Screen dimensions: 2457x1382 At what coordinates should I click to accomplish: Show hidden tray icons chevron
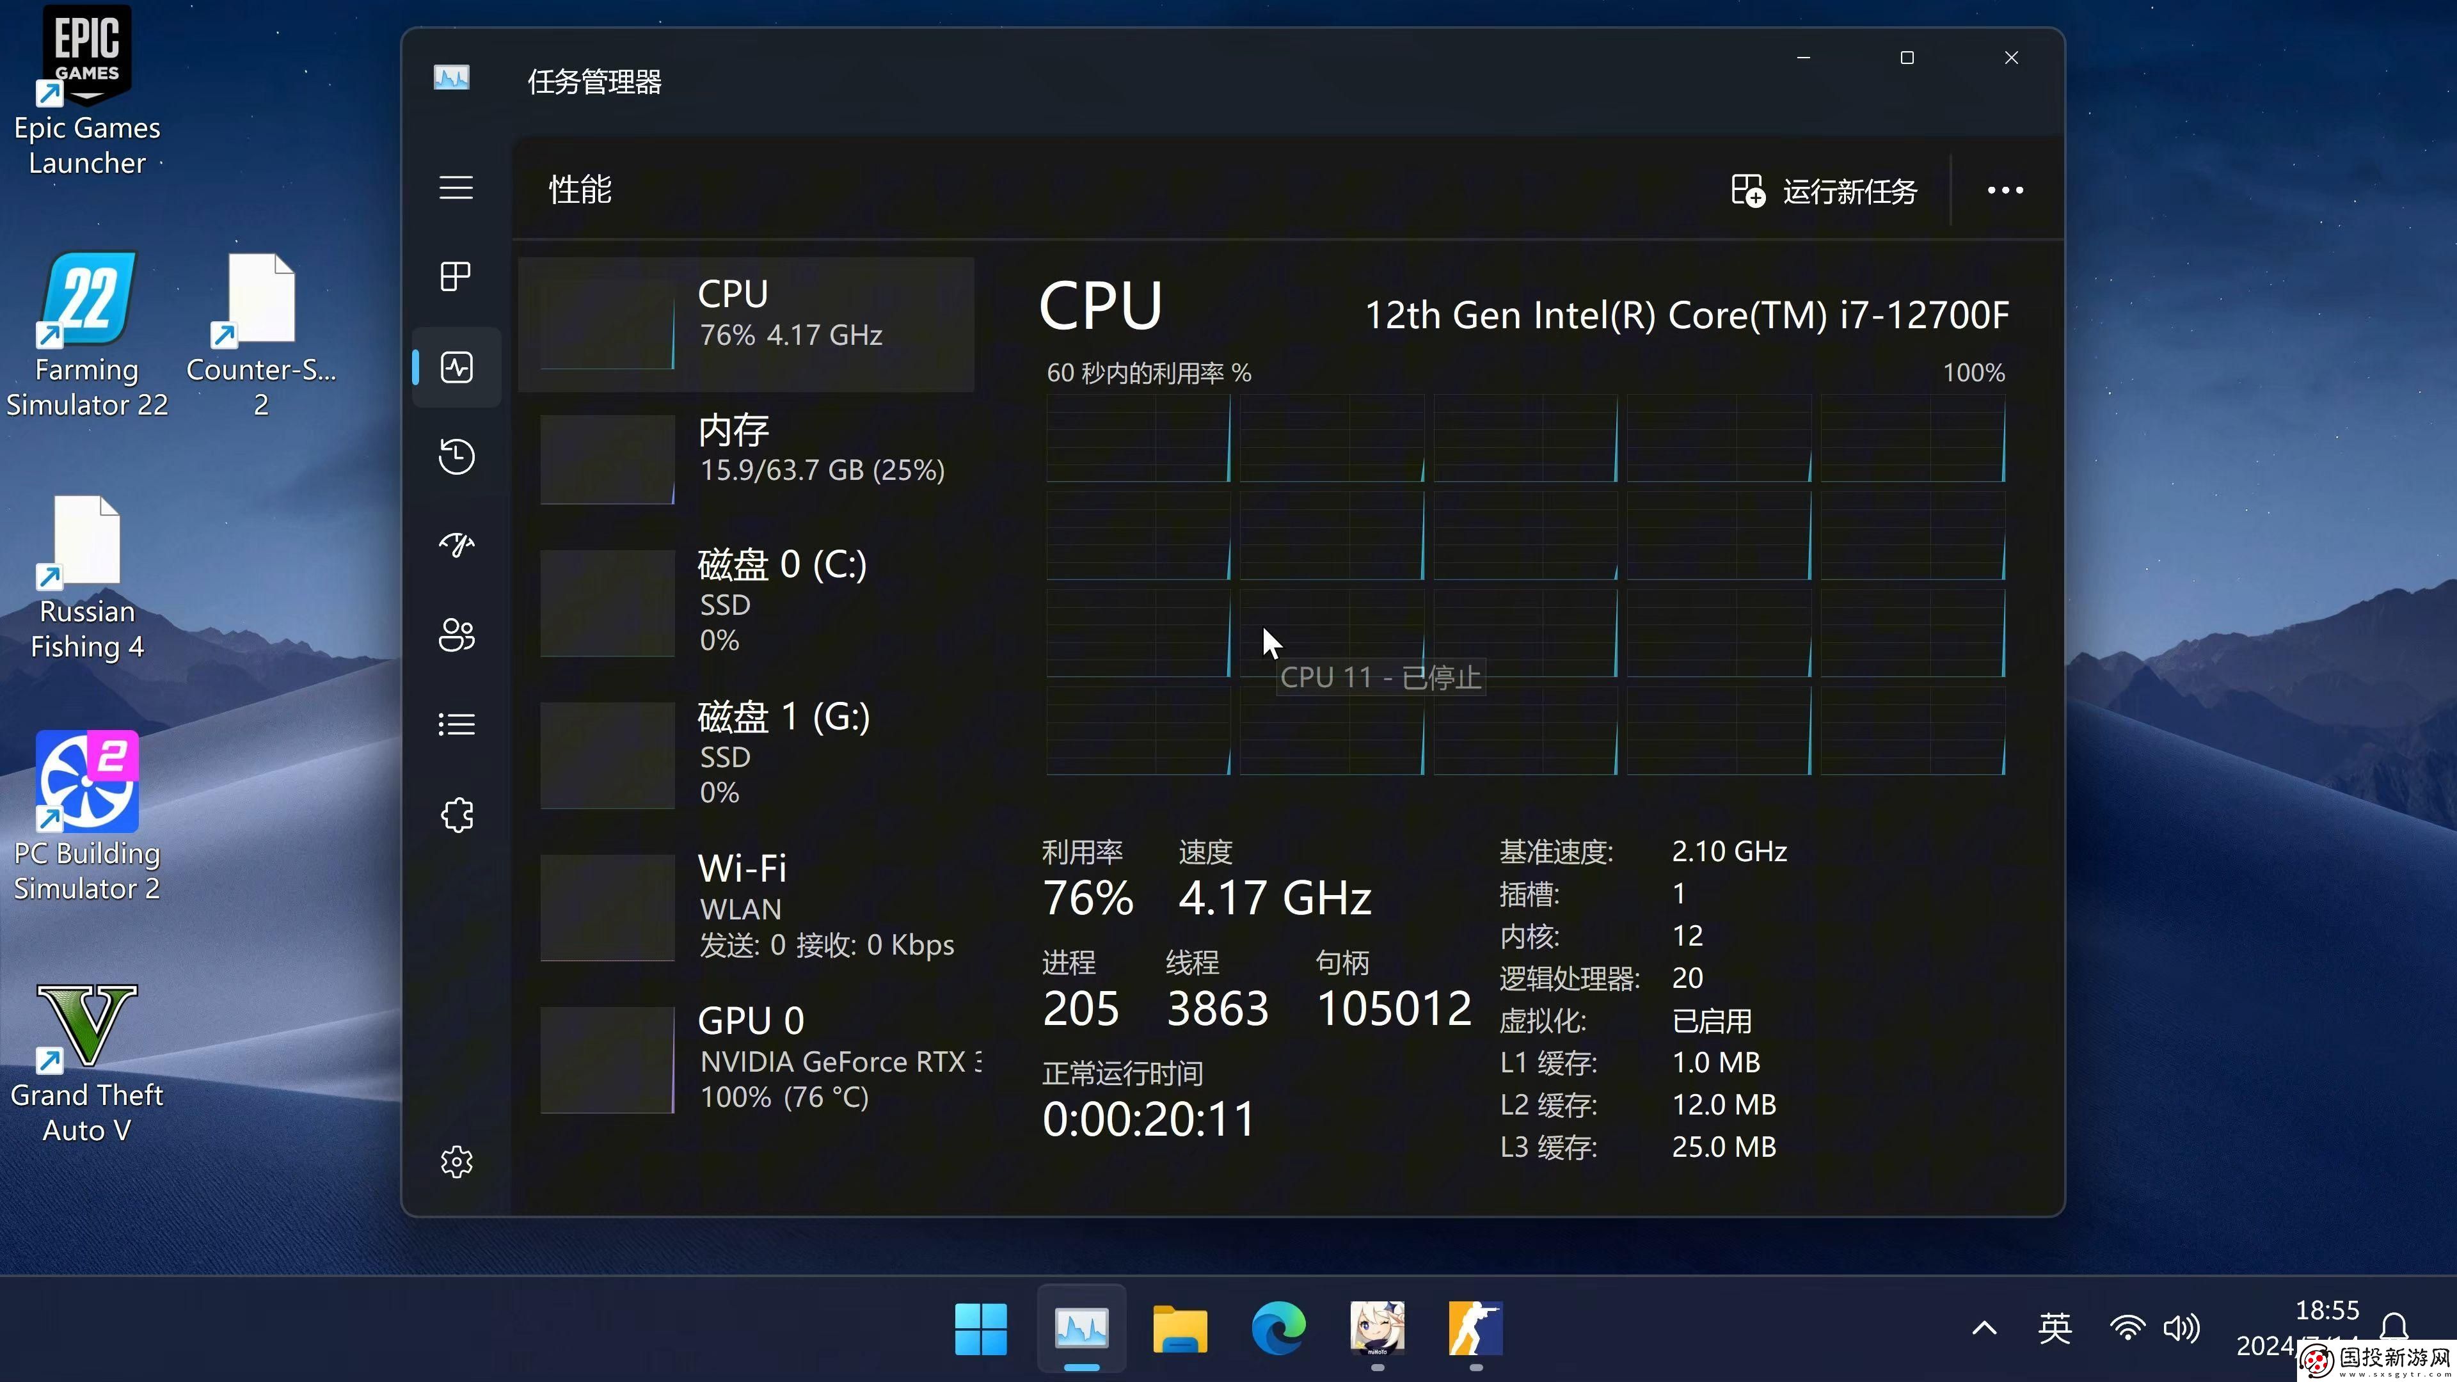(1984, 1328)
